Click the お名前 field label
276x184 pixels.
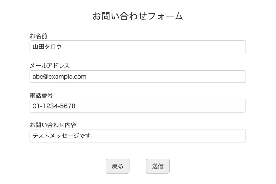(x=38, y=36)
